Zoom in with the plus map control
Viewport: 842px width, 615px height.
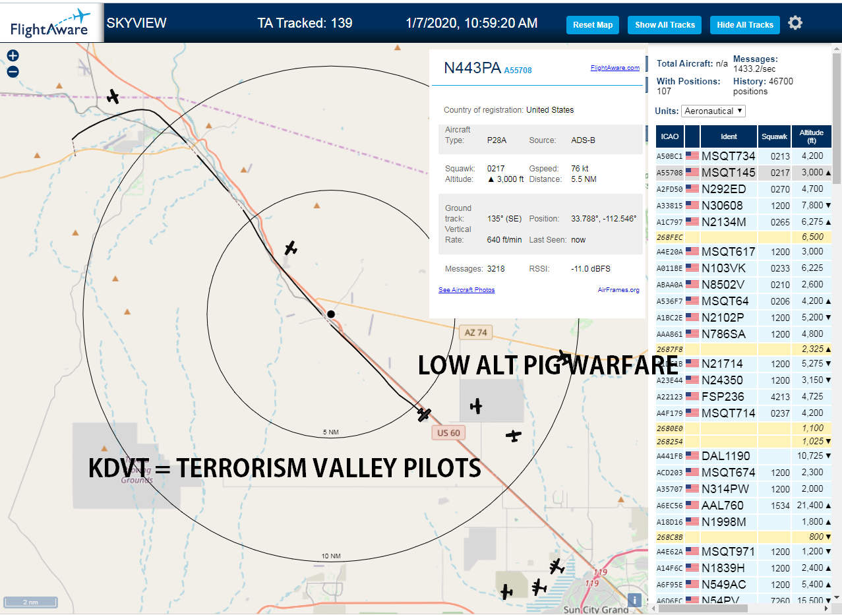click(13, 56)
